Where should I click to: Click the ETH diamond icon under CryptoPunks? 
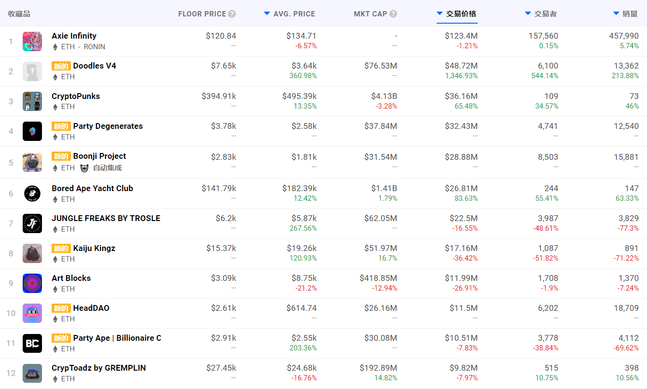(55, 107)
